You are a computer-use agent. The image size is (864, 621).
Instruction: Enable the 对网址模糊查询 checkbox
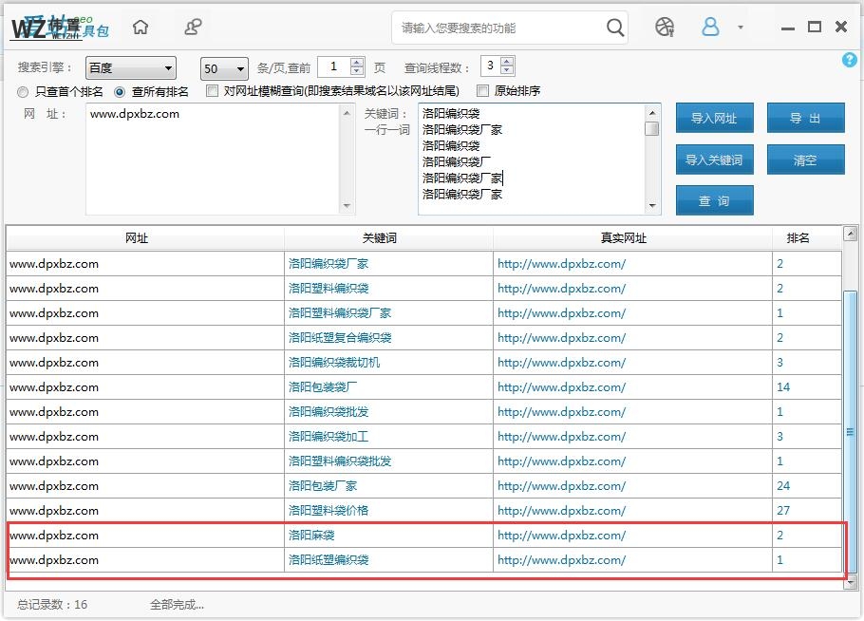[x=213, y=91]
